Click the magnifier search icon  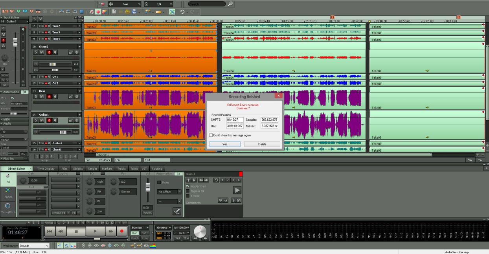[x=230, y=4]
